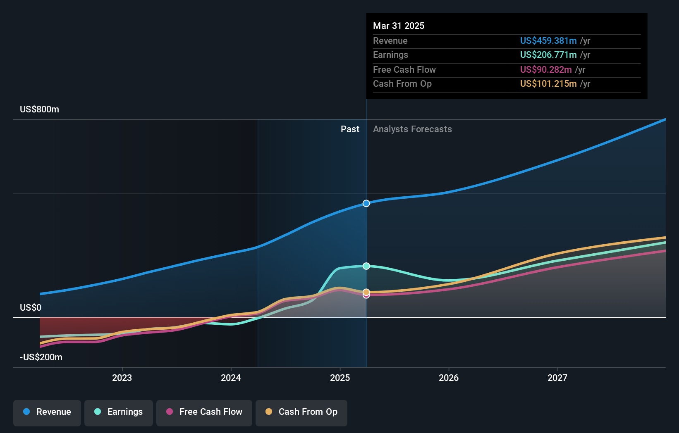Click the Cash From Op tooltip label
679x433 pixels.
click(x=402, y=83)
